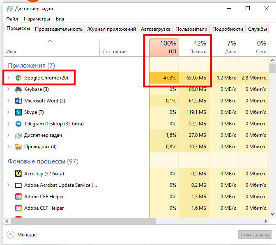Screen dimensions: 276x245
Task: Select Telegram Desktop (32 бита) row name
Action: (54, 124)
